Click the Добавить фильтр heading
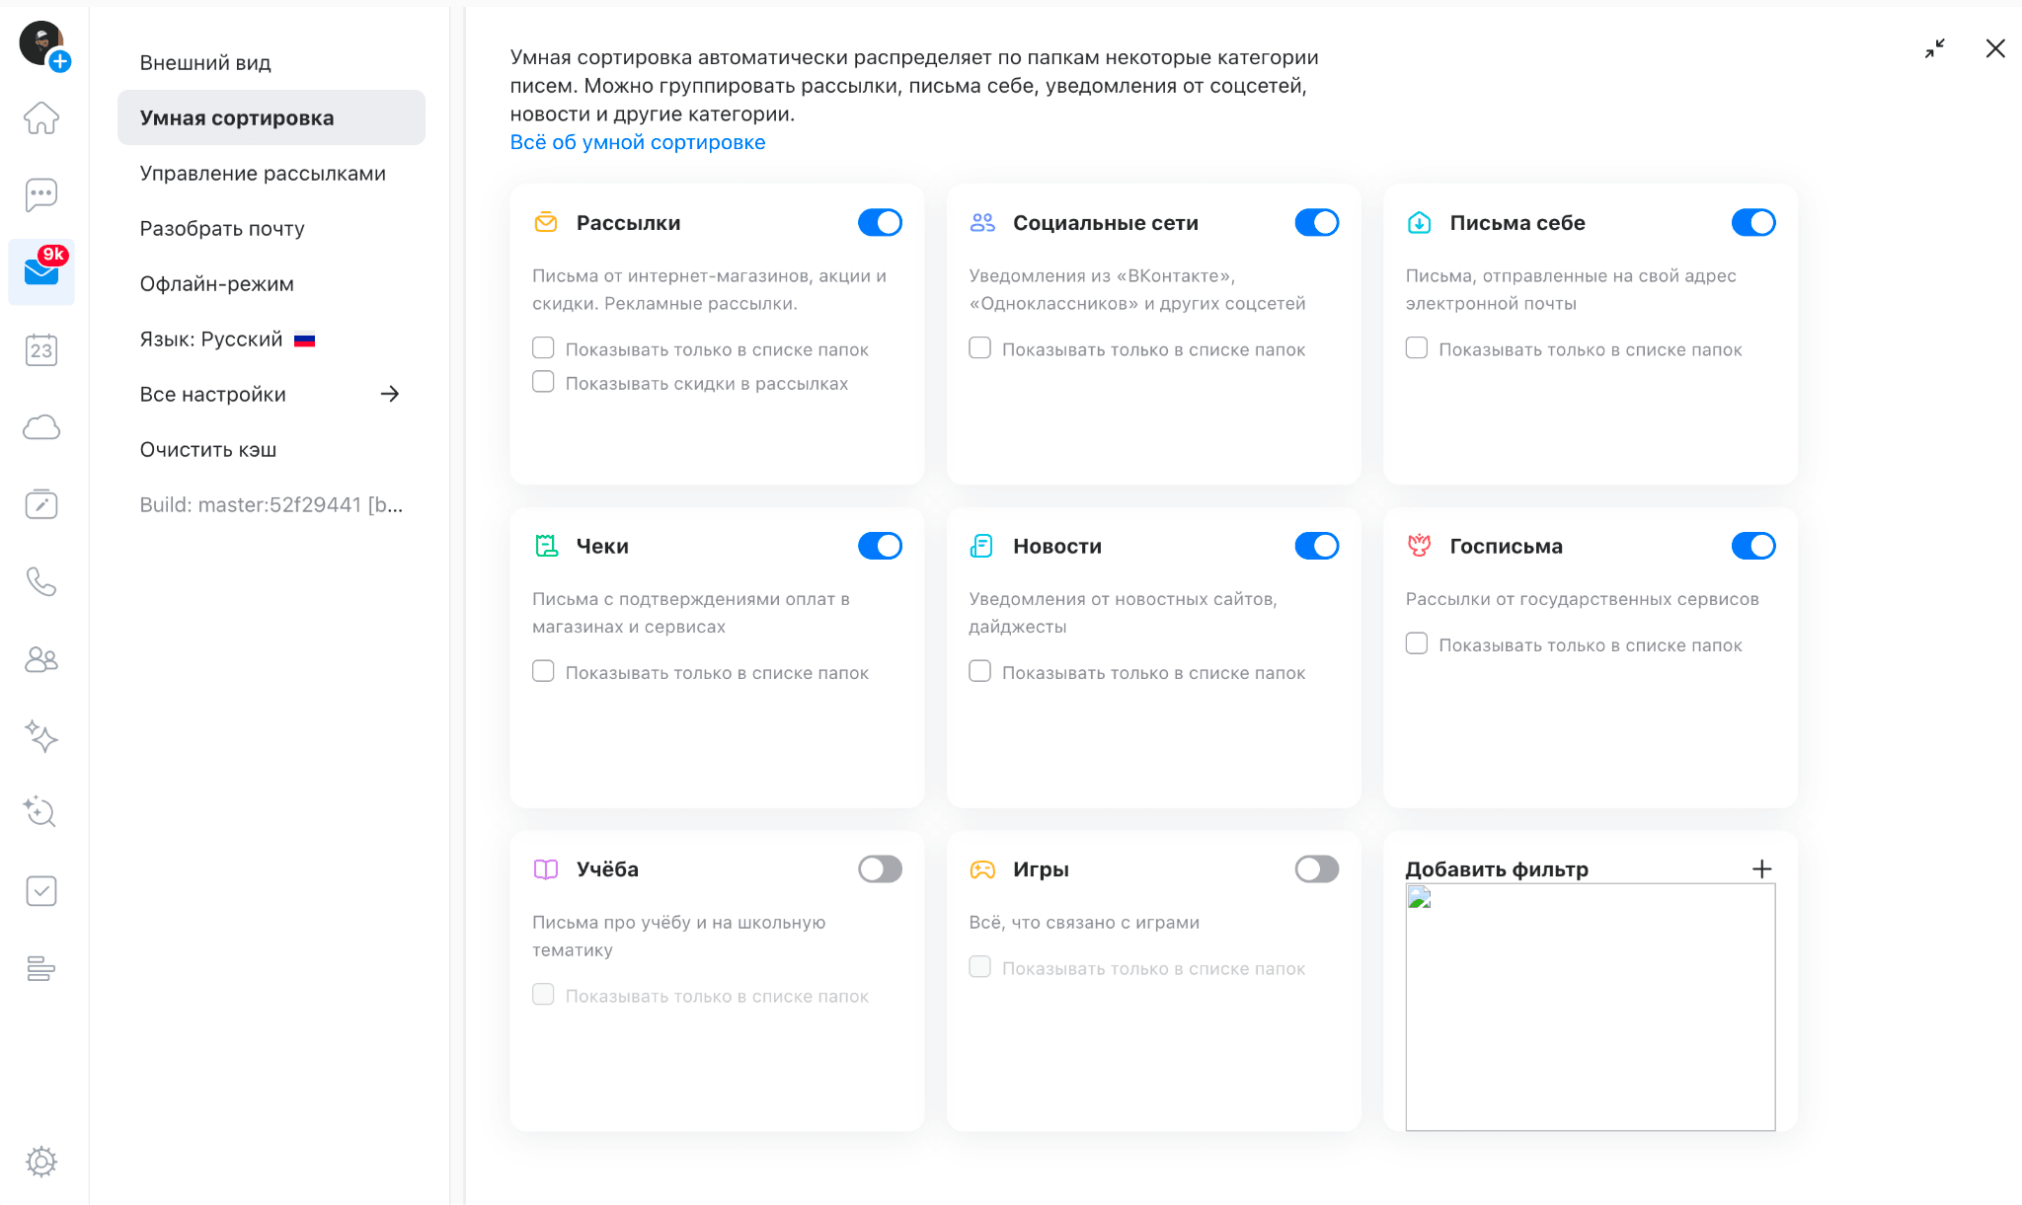 pos(1497,869)
